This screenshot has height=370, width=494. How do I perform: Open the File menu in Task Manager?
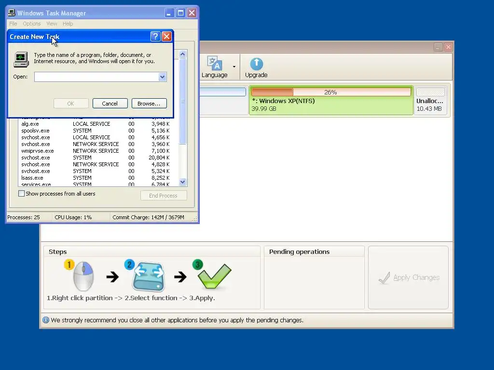coord(13,24)
